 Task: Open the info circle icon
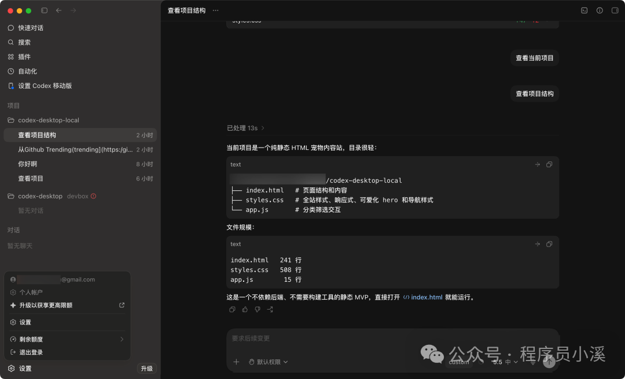click(x=600, y=10)
